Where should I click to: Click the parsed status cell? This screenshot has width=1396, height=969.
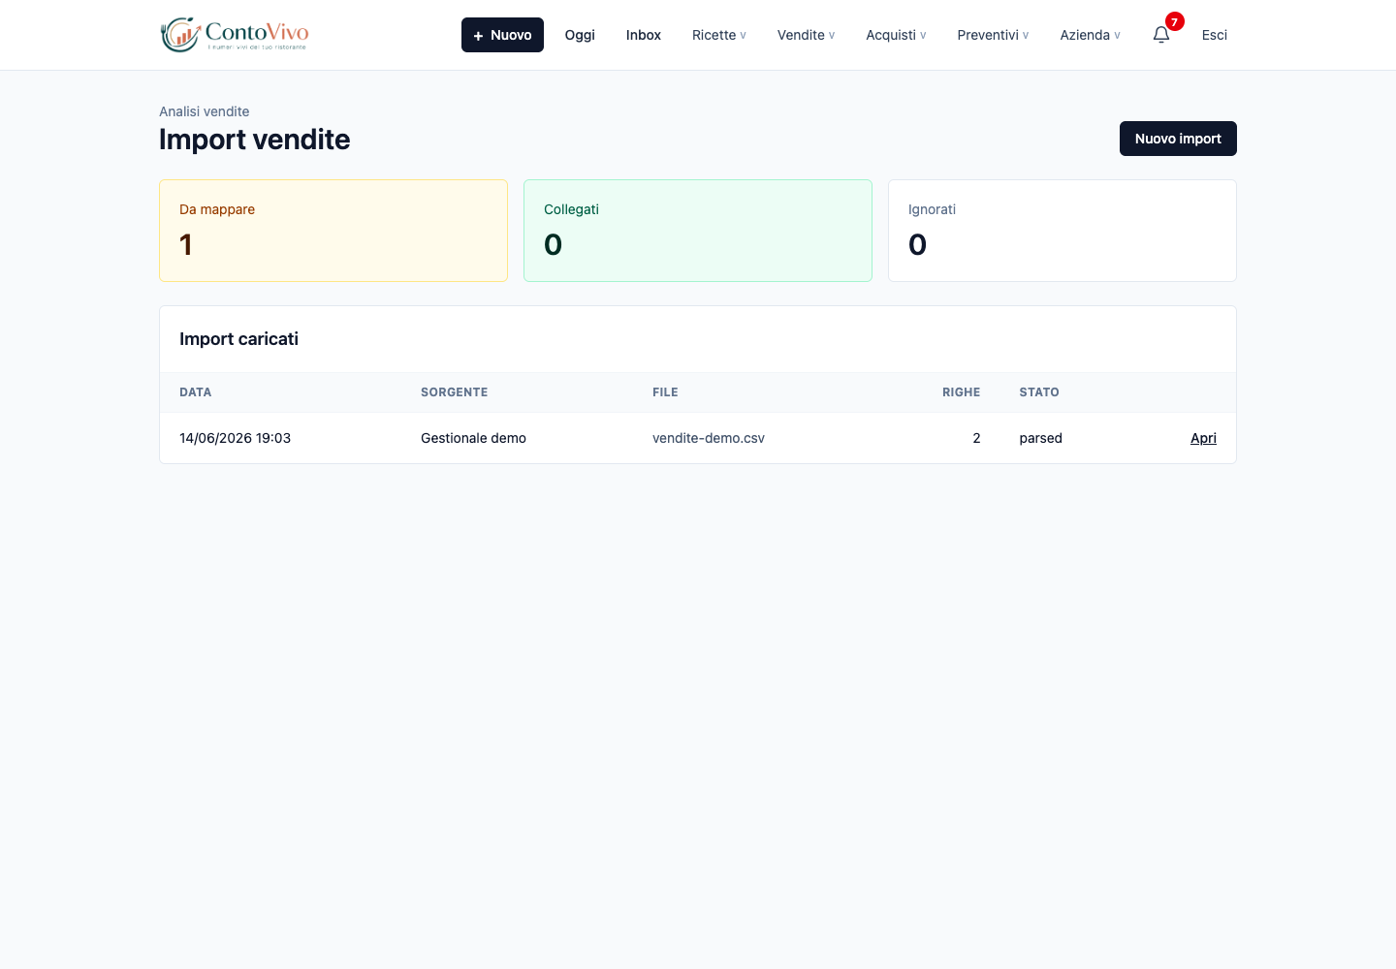[1040, 438]
